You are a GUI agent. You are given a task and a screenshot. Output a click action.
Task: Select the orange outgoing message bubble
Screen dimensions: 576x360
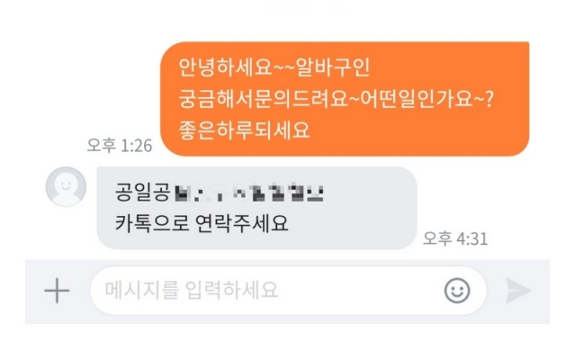coord(345,99)
